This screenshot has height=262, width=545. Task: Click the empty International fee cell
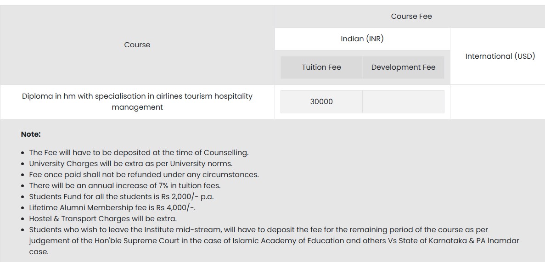coord(497,102)
